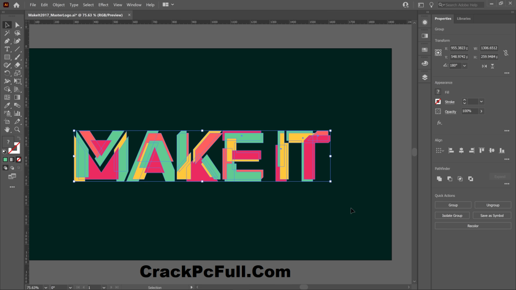Select the Shape Builder tool
The height and width of the screenshot is (290, 516).
(7, 89)
